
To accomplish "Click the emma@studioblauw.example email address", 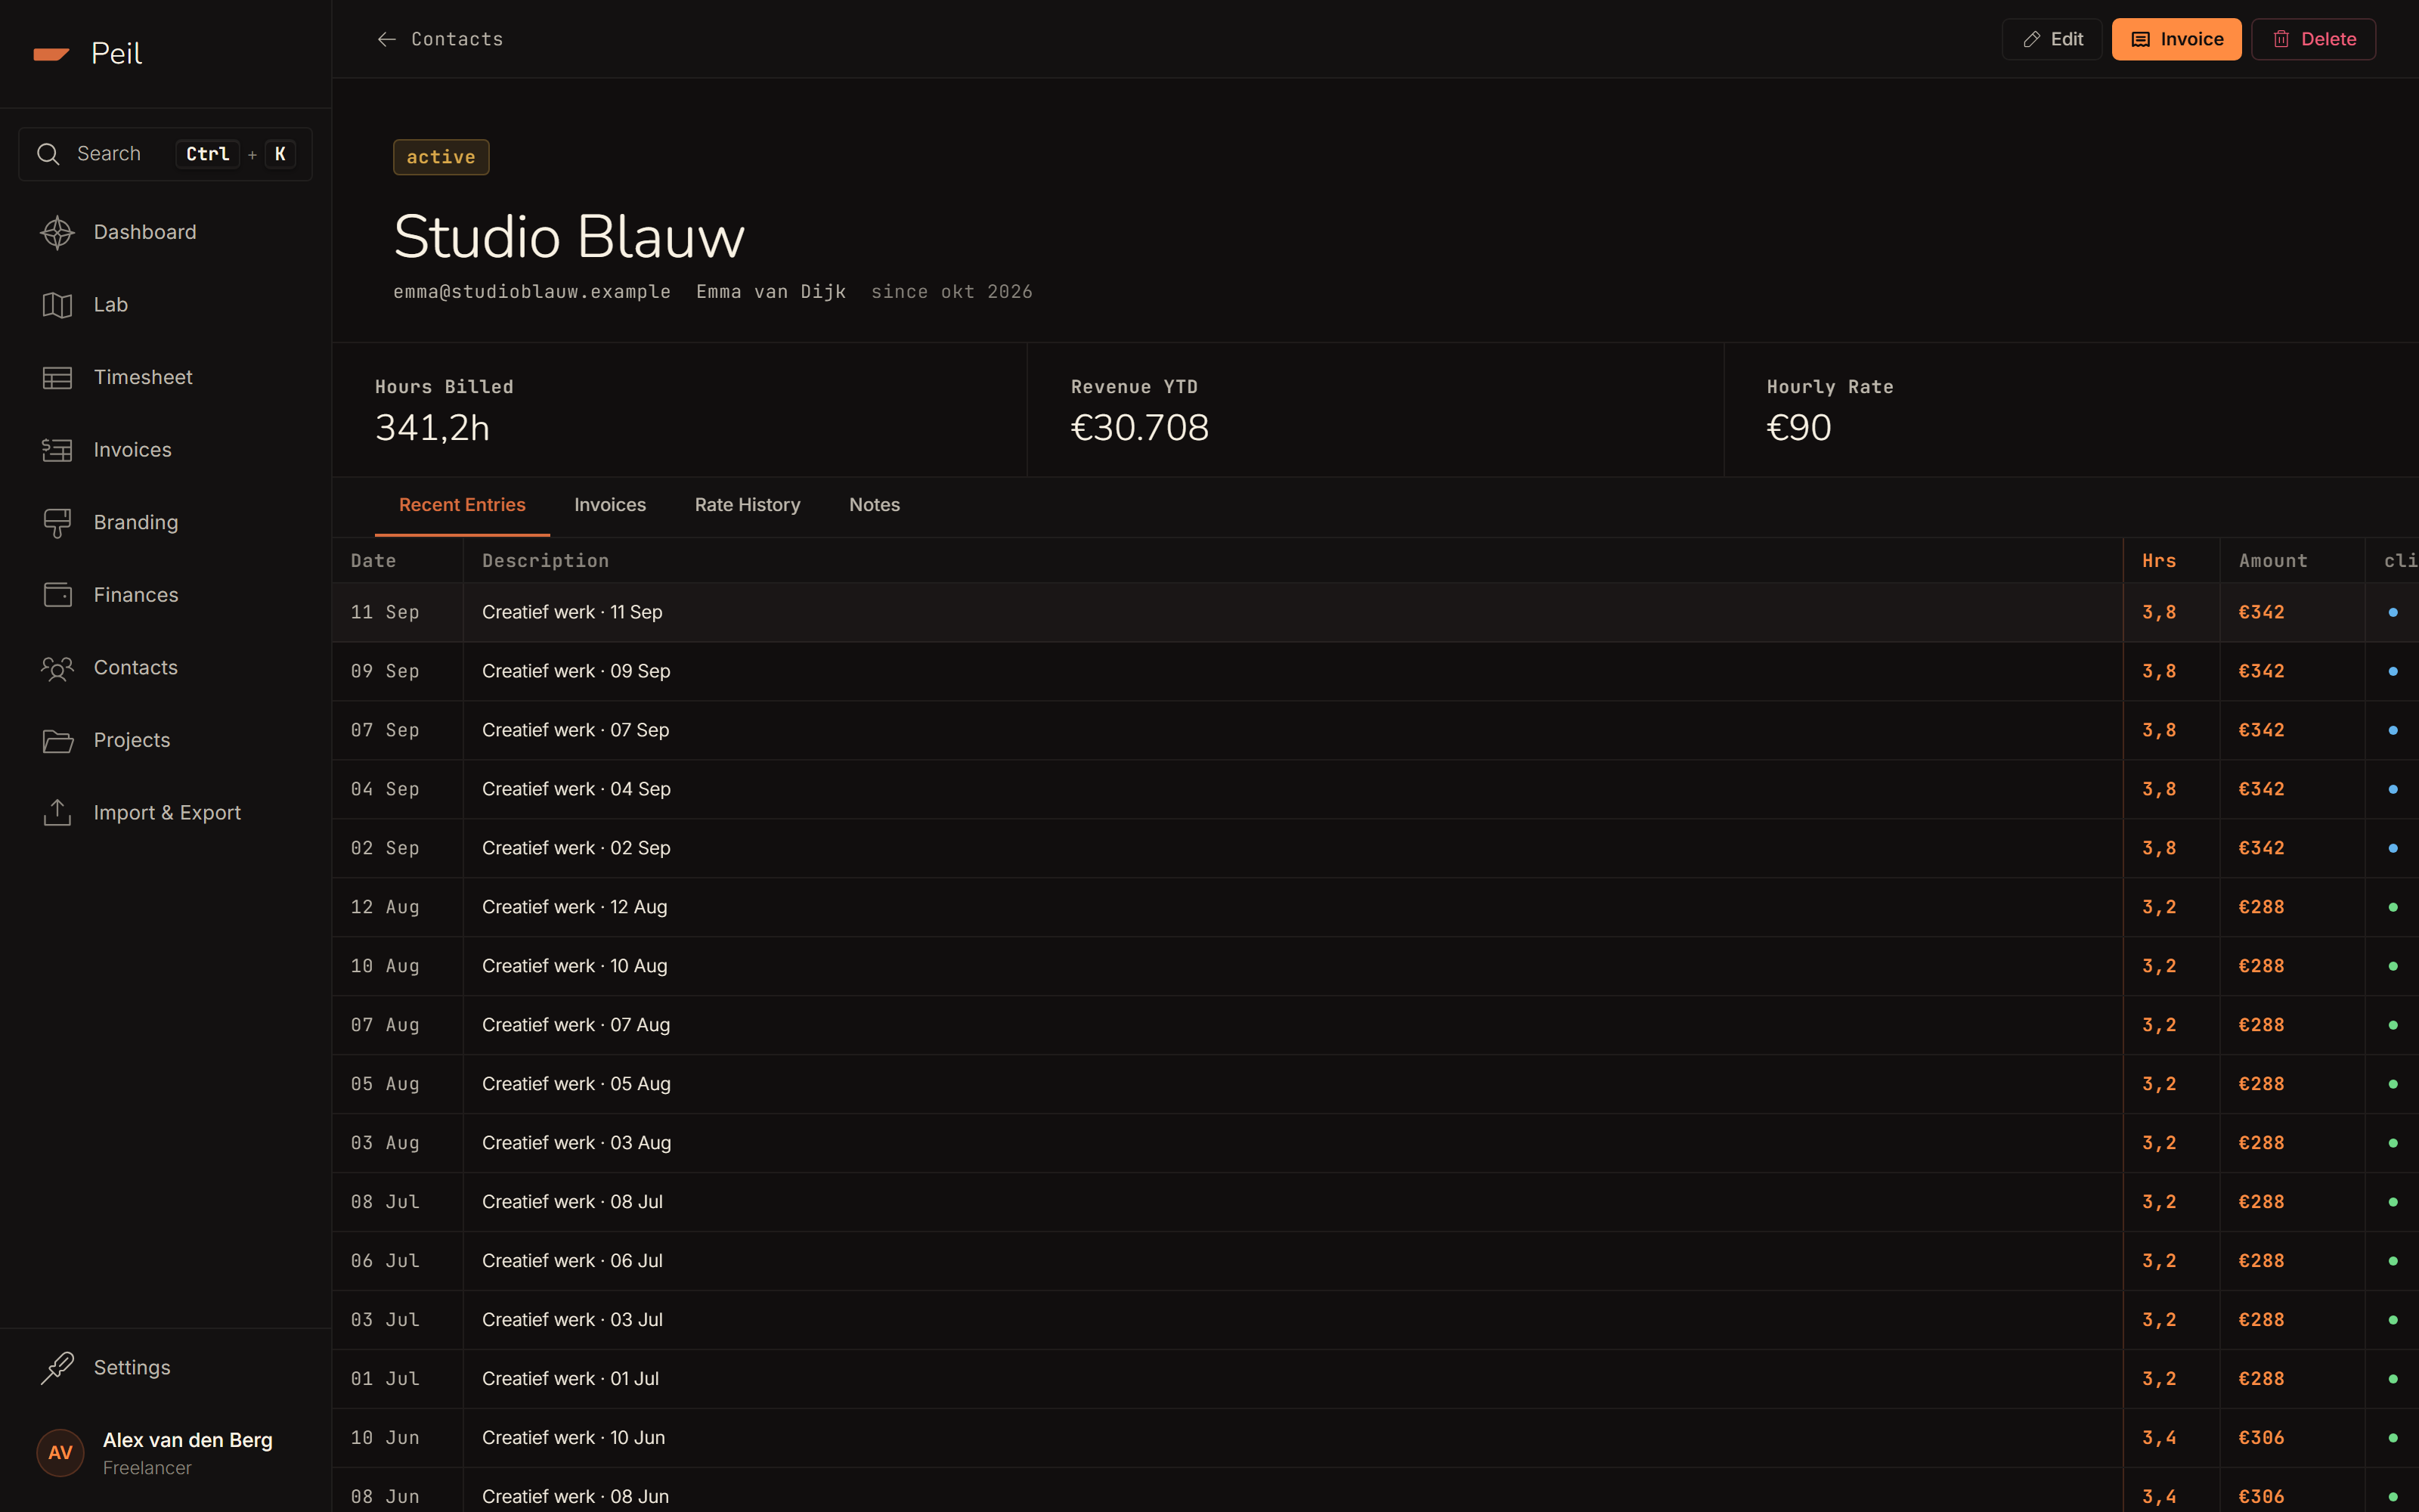I will tap(531, 292).
